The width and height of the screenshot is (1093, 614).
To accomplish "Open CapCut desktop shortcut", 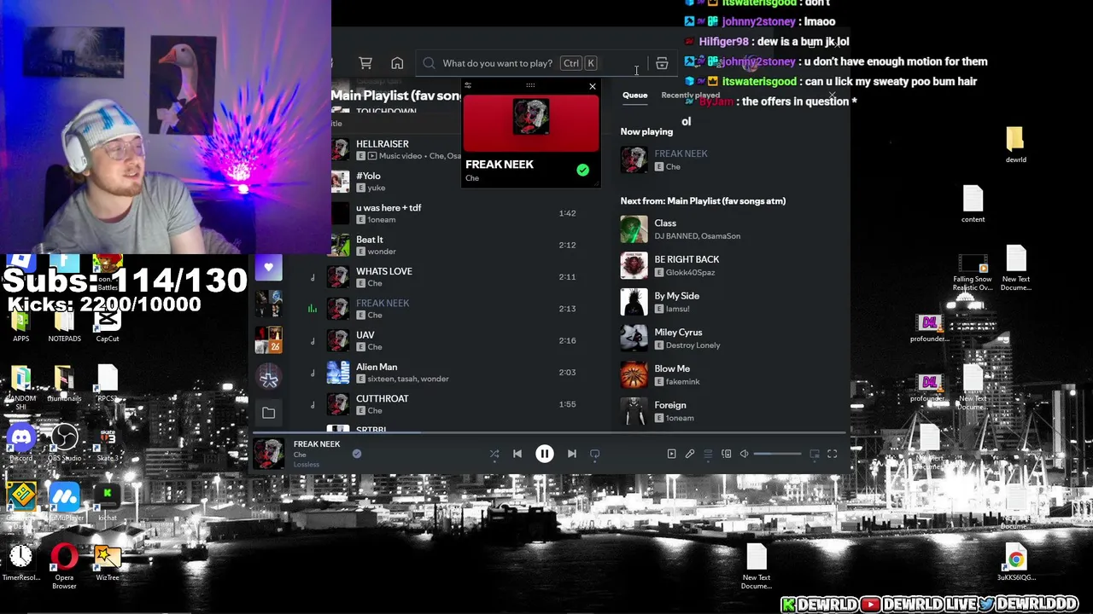I will tap(108, 324).
